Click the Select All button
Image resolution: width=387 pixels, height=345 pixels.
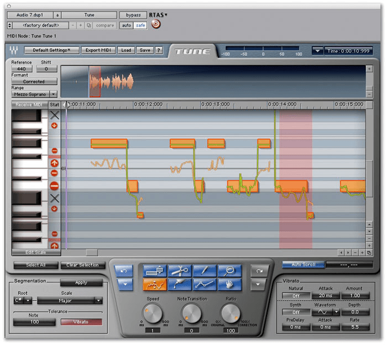click(x=35, y=265)
